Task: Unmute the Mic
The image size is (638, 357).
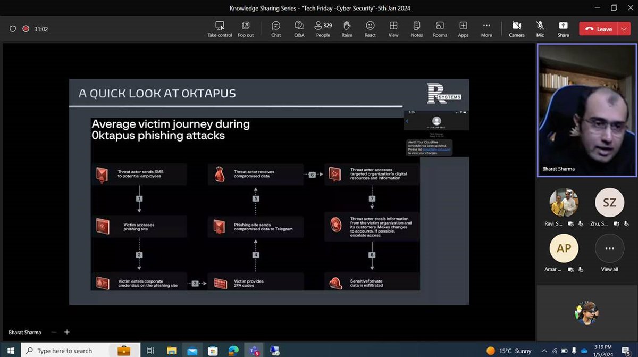Action: pyautogui.click(x=540, y=29)
